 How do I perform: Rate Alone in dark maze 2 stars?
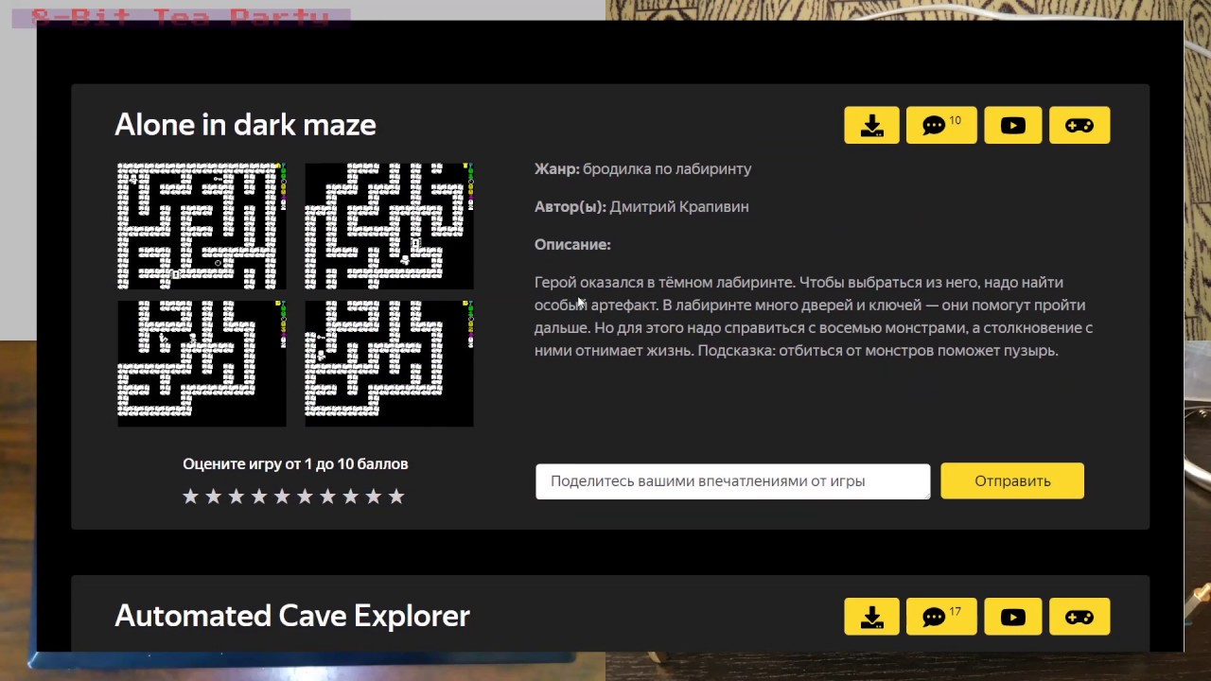(213, 497)
